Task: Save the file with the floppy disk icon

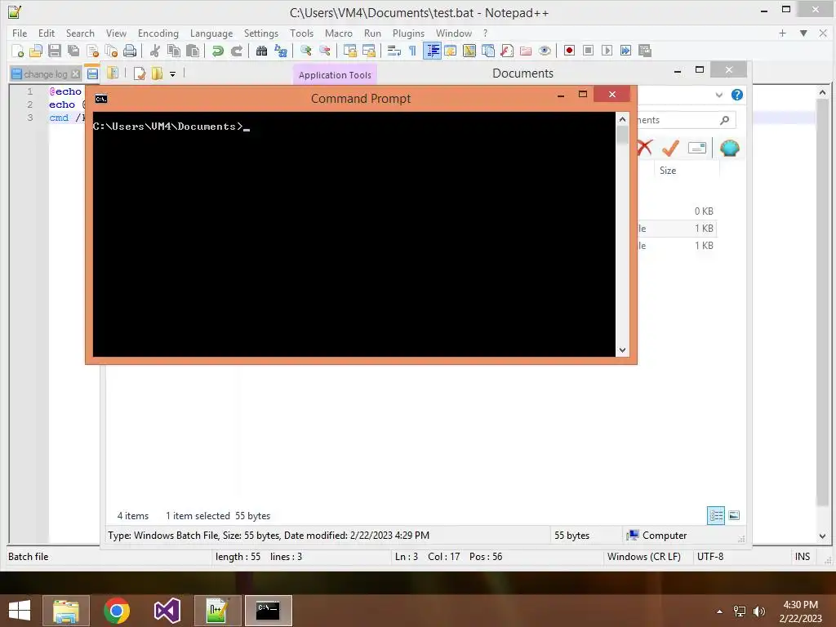Action: [55, 51]
